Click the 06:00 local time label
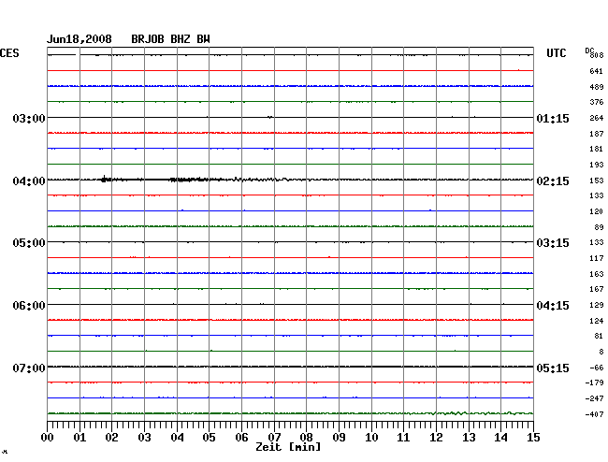This screenshot has width=608, height=462. [29, 306]
